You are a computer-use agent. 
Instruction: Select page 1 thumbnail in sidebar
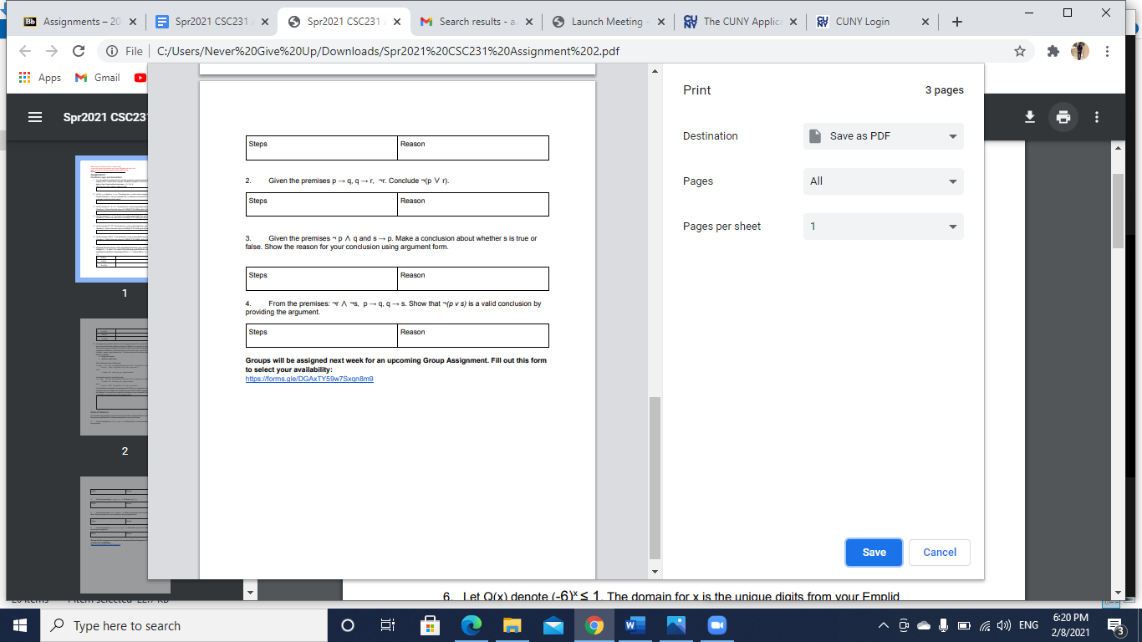[x=112, y=219]
